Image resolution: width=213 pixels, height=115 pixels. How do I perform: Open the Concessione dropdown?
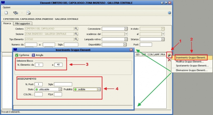125,29
